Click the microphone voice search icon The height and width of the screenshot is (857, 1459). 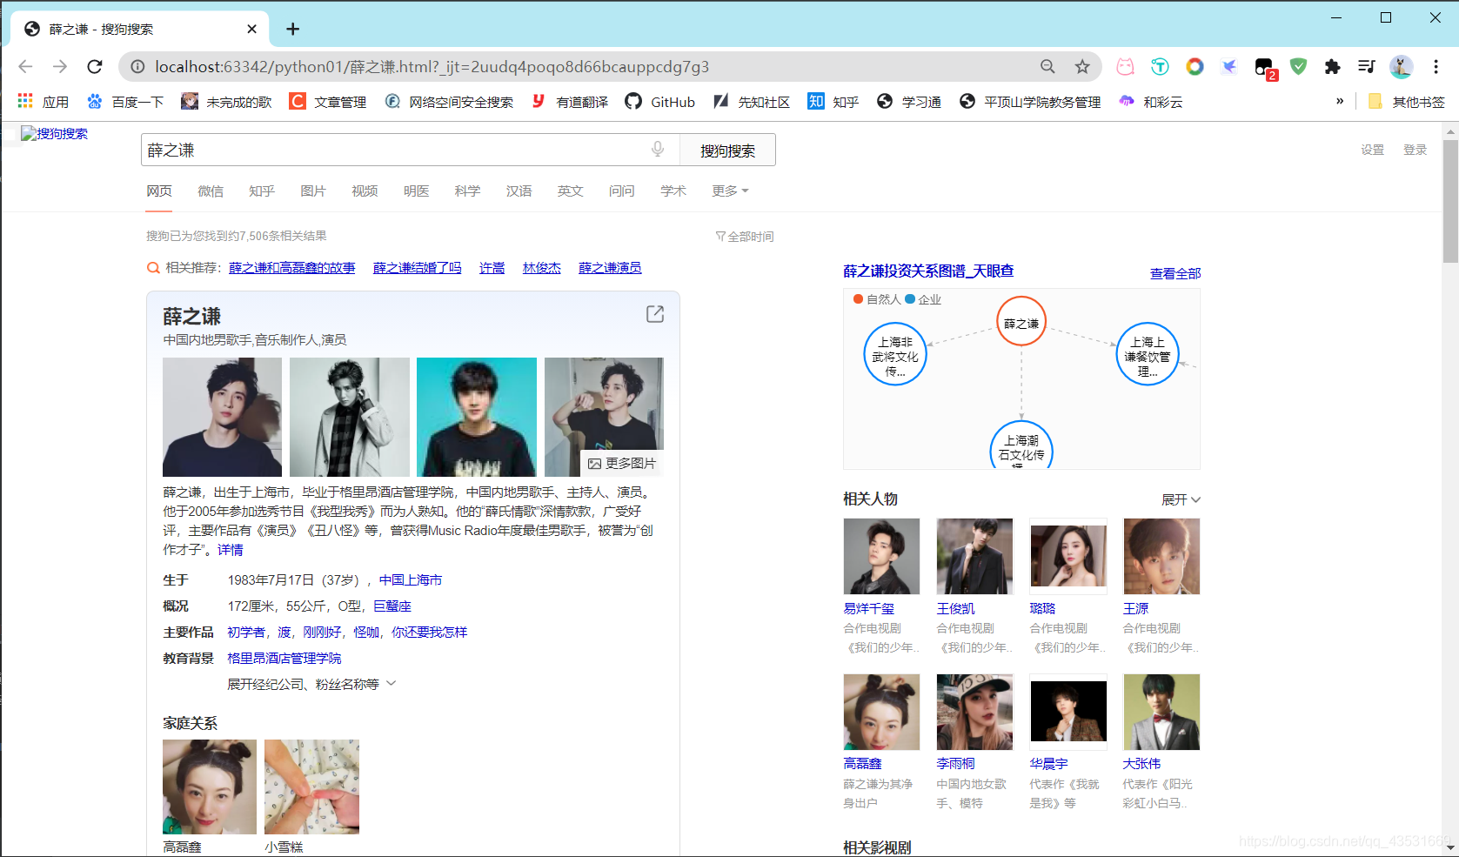(658, 150)
